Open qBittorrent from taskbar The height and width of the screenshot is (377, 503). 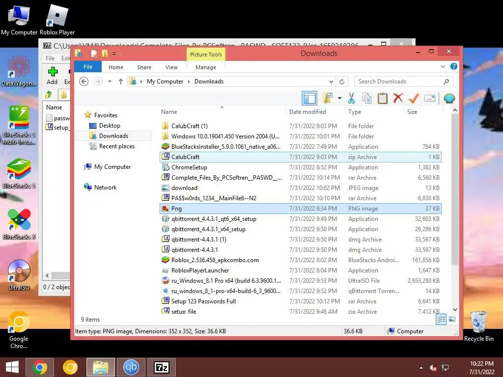tap(131, 367)
